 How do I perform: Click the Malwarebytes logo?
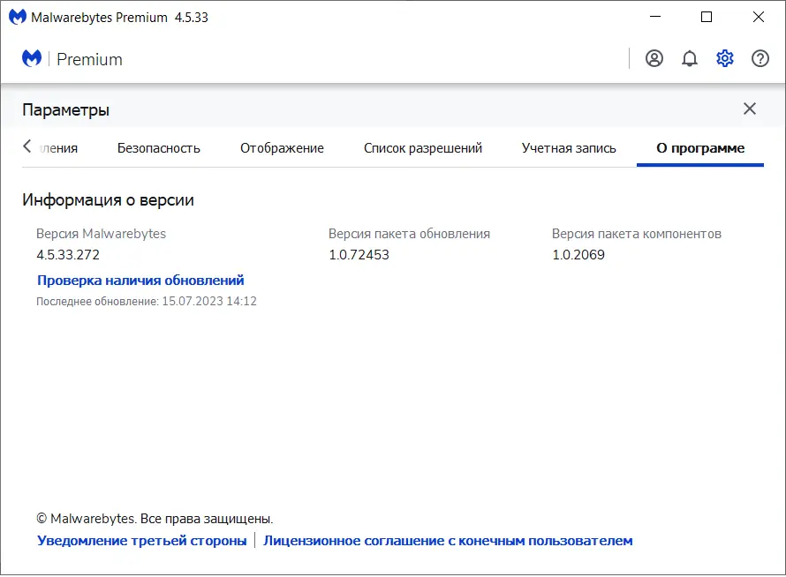pyautogui.click(x=32, y=58)
